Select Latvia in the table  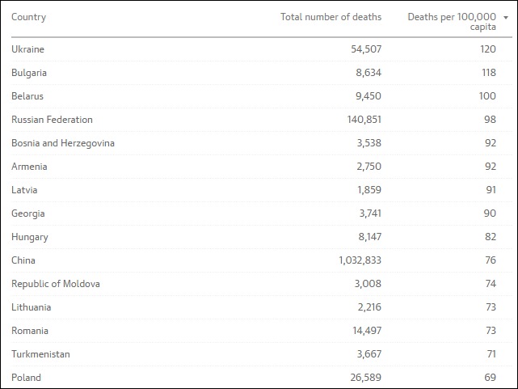(24, 190)
